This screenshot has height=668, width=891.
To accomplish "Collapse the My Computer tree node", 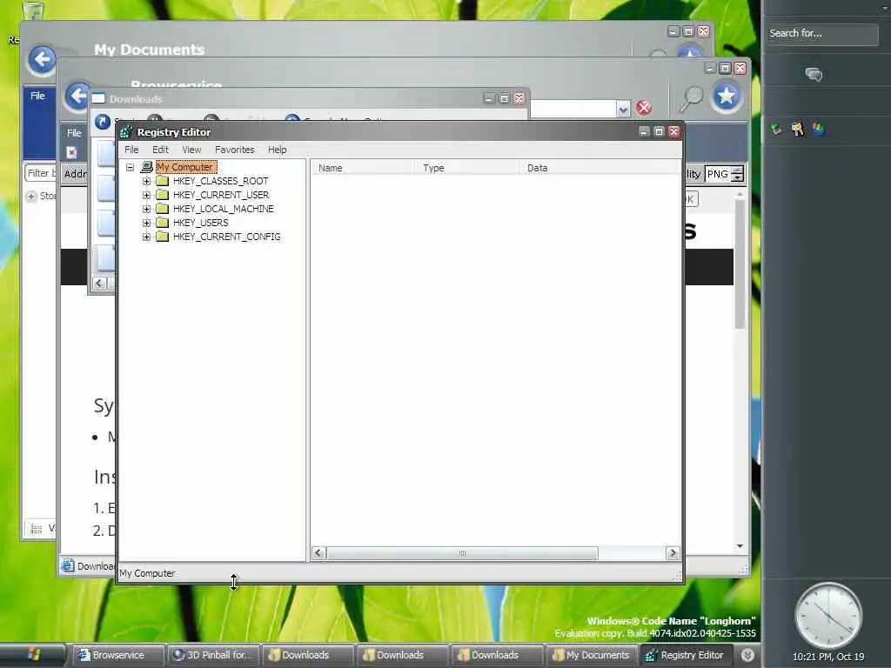I will 131,167.
